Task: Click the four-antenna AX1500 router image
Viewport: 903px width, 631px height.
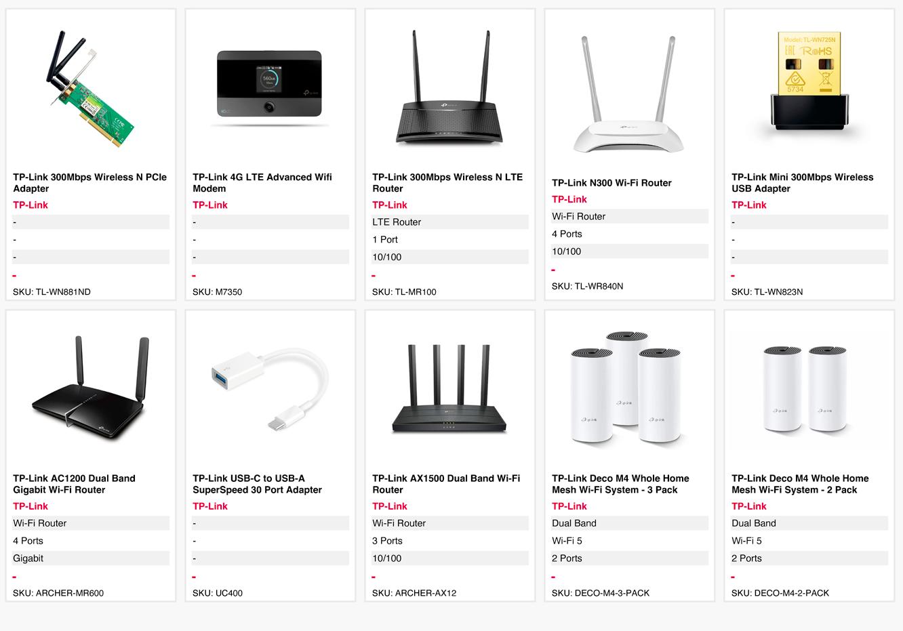Action: 449,389
